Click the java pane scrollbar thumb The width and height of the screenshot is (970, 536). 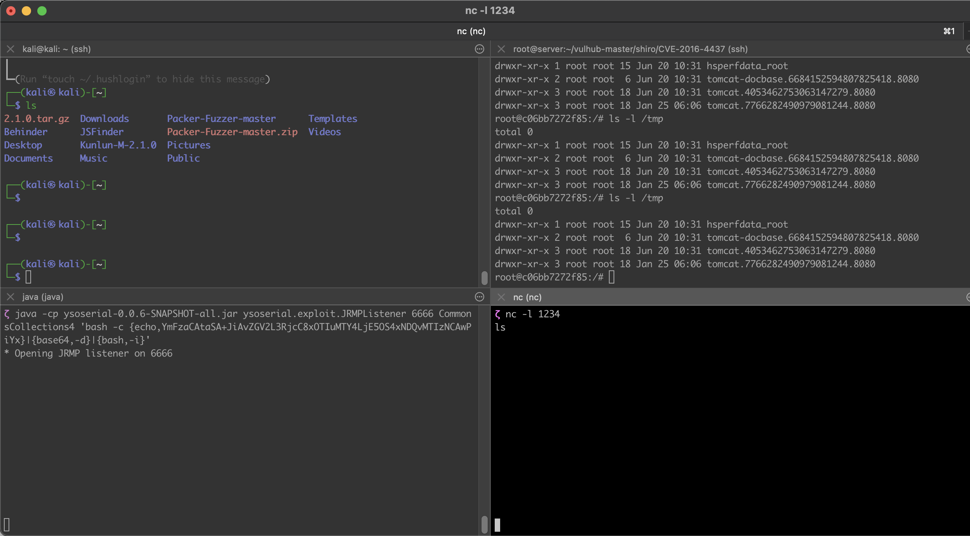484,524
